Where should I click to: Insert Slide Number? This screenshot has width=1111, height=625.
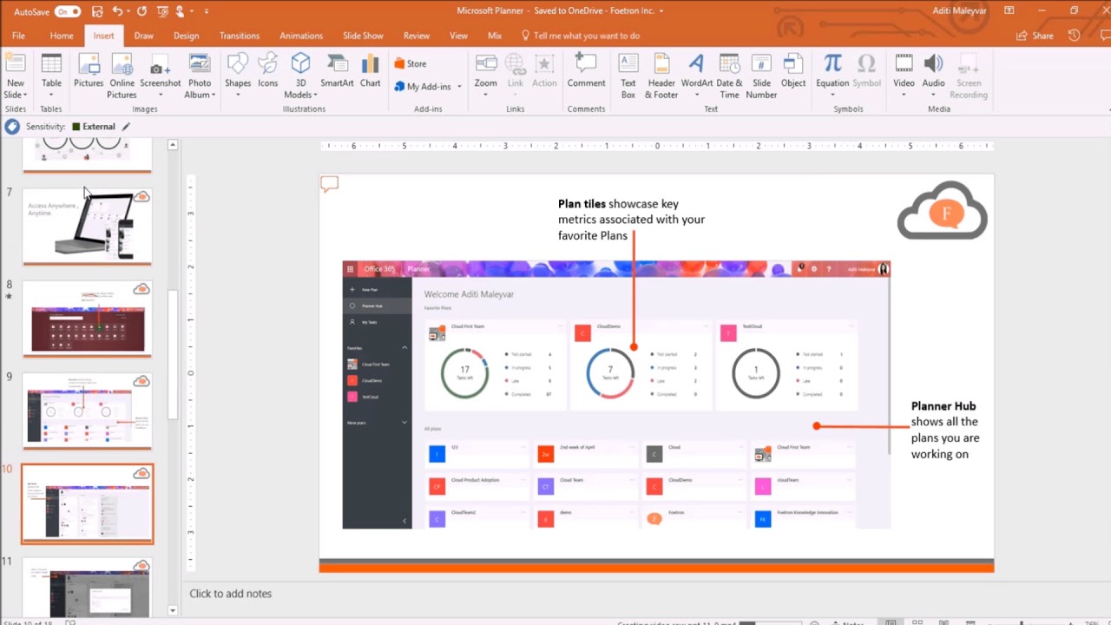tap(761, 76)
